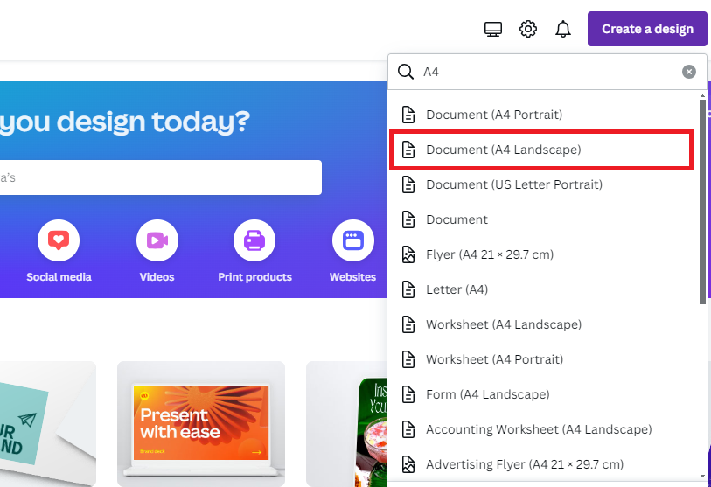Click the Document (US Letter Portrait) page icon

click(408, 184)
